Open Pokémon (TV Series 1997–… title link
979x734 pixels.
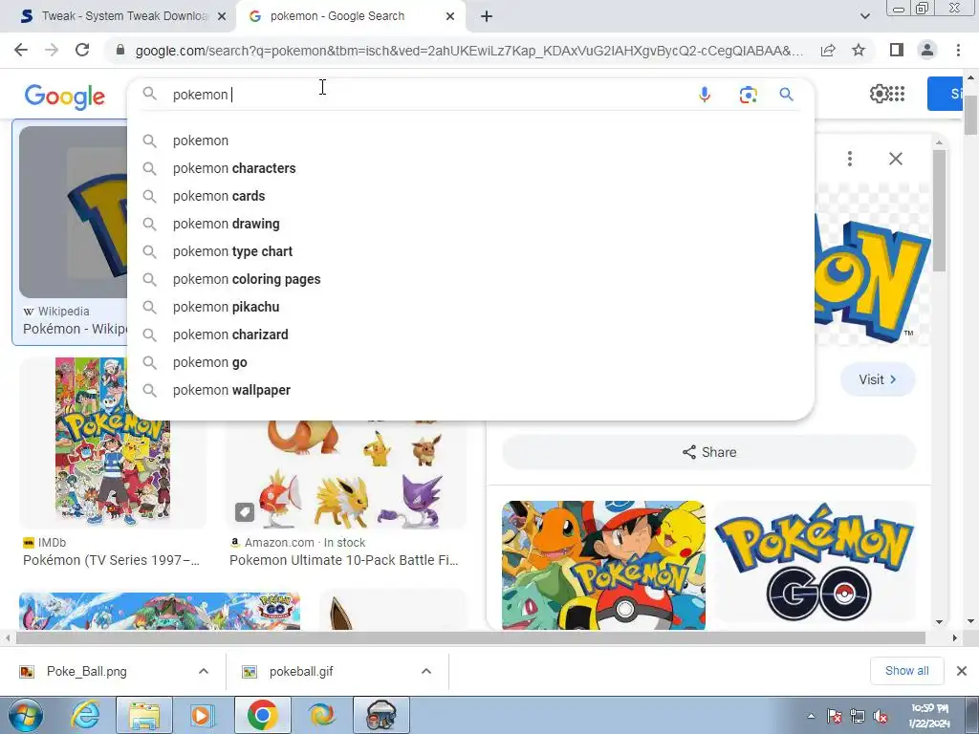(111, 560)
